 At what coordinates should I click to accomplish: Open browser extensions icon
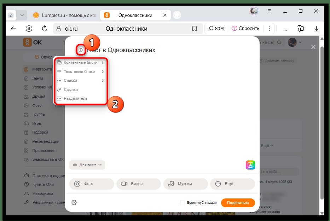click(x=301, y=29)
